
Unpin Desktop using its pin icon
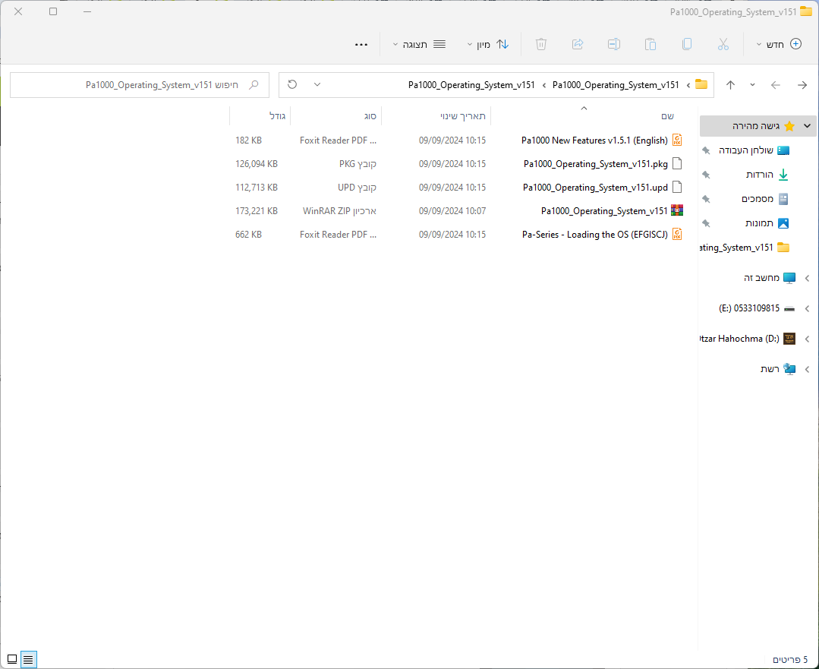tap(706, 150)
